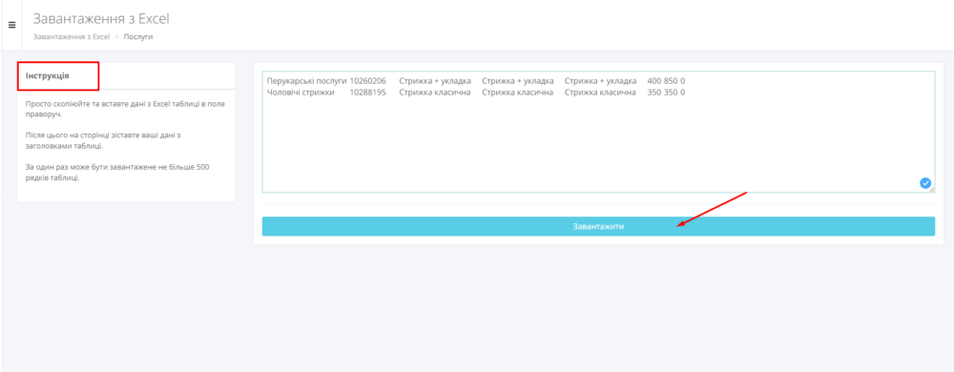
Task: Click the blue checkmark icon in textarea
Action: [x=925, y=183]
